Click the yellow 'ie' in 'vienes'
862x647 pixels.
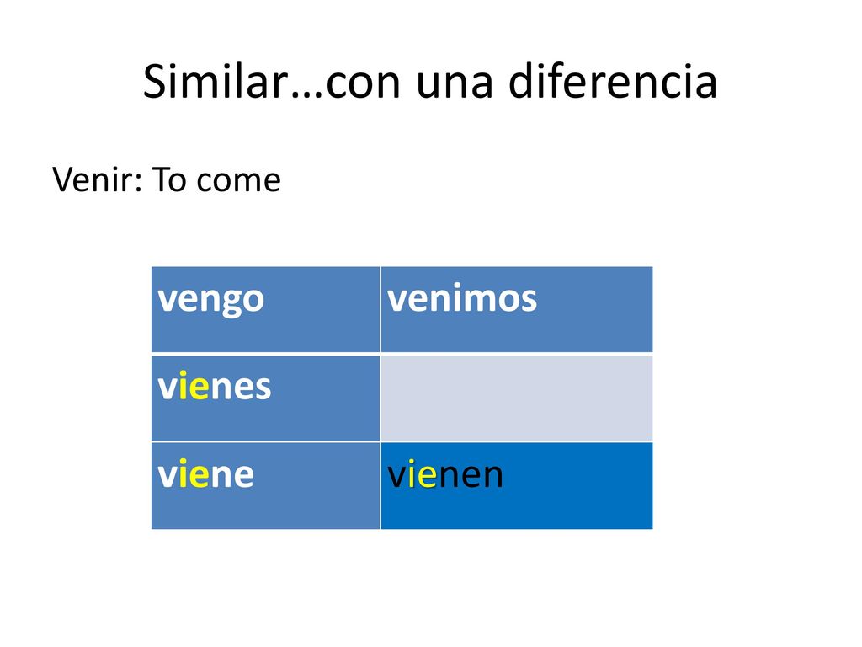(x=194, y=387)
